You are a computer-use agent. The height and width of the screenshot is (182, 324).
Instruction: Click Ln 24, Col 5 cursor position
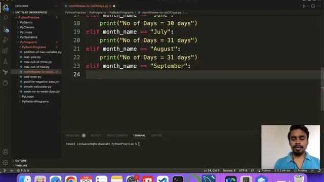click(x=212, y=170)
